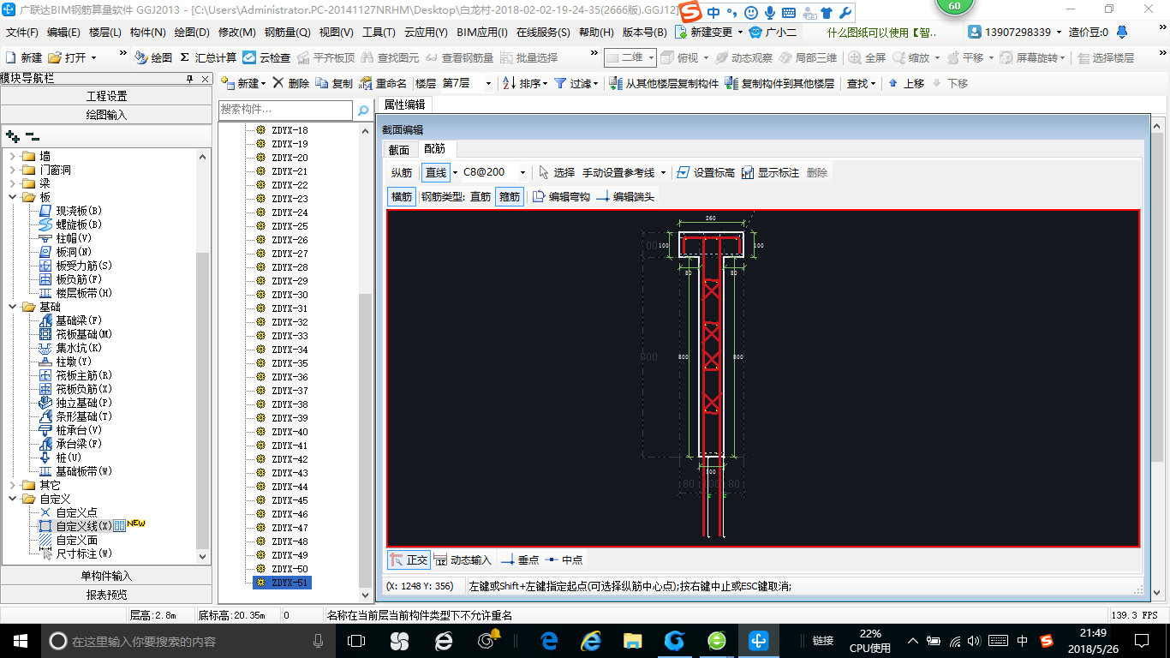
Task: Open the 绘图 drawing mode toolbar button
Action: pyautogui.click(x=153, y=57)
